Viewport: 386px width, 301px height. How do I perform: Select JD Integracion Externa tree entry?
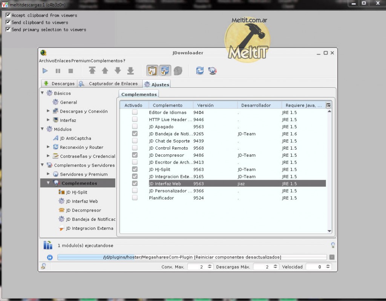point(90,228)
